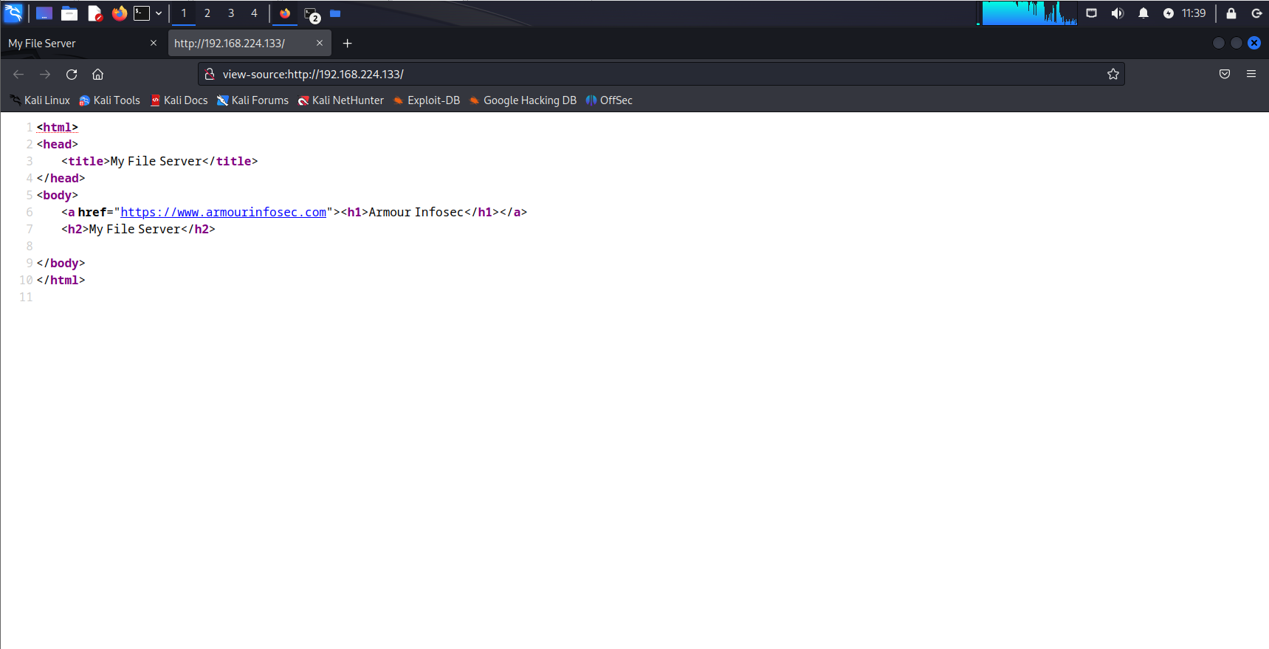The height and width of the screenshot is (649, 1269).
Task: Launch Firefox from the top panel
Action: click(120, 13)
